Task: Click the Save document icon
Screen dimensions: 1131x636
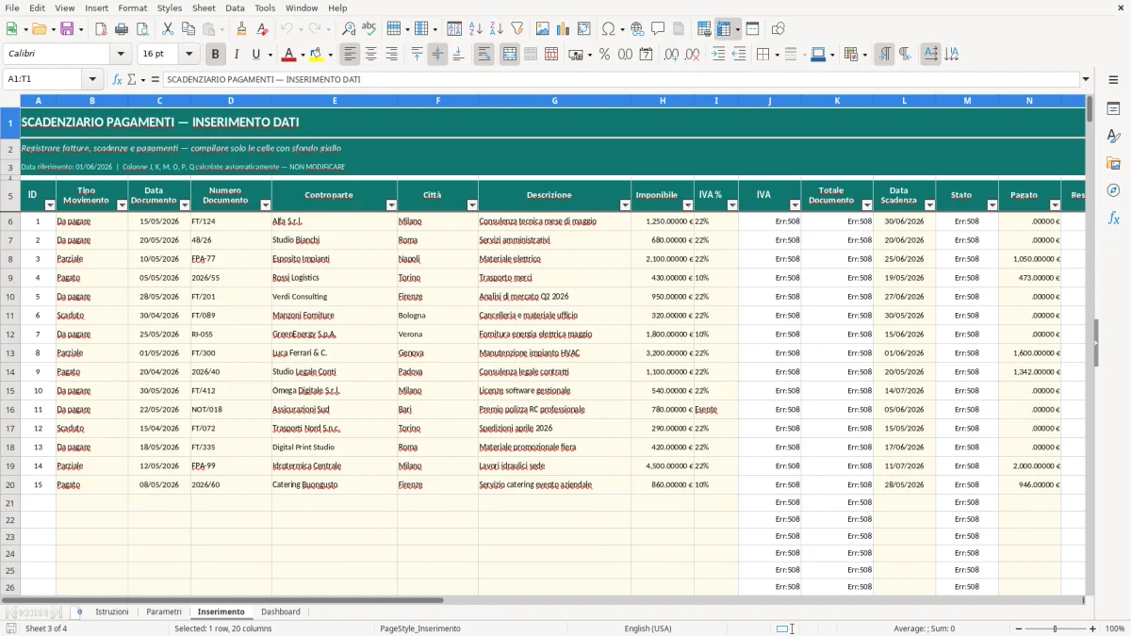Action: point(67,29)
